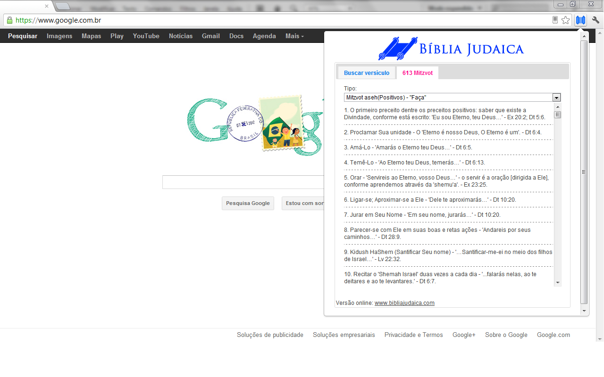Open Soluções de publicidade footer link
604x377 pixels.
(x=270, y=335)
